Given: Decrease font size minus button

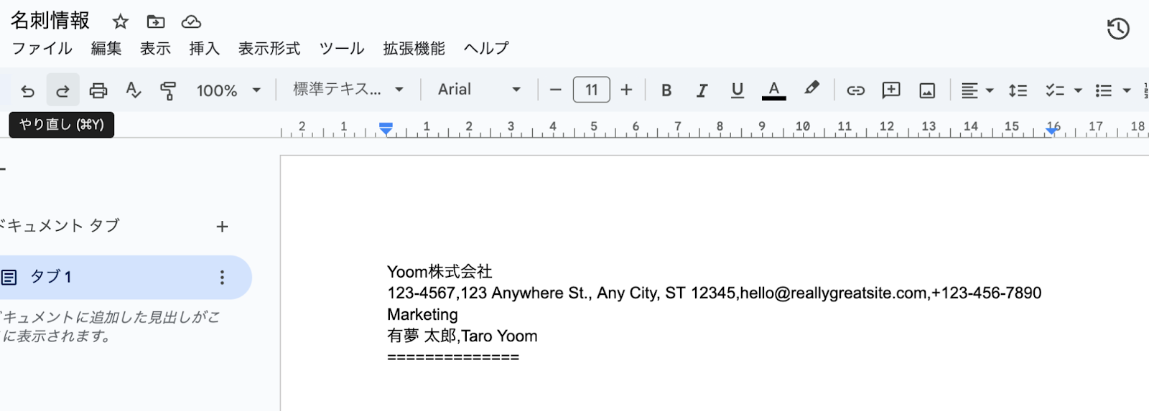Looking at the screenshot, I should tap(555, 90).
